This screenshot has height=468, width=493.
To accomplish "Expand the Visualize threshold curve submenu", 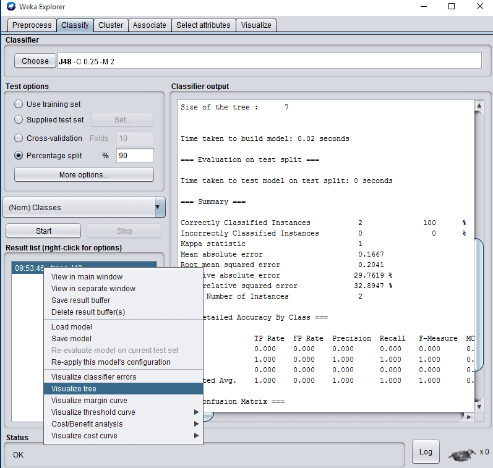I will [123, 412].
